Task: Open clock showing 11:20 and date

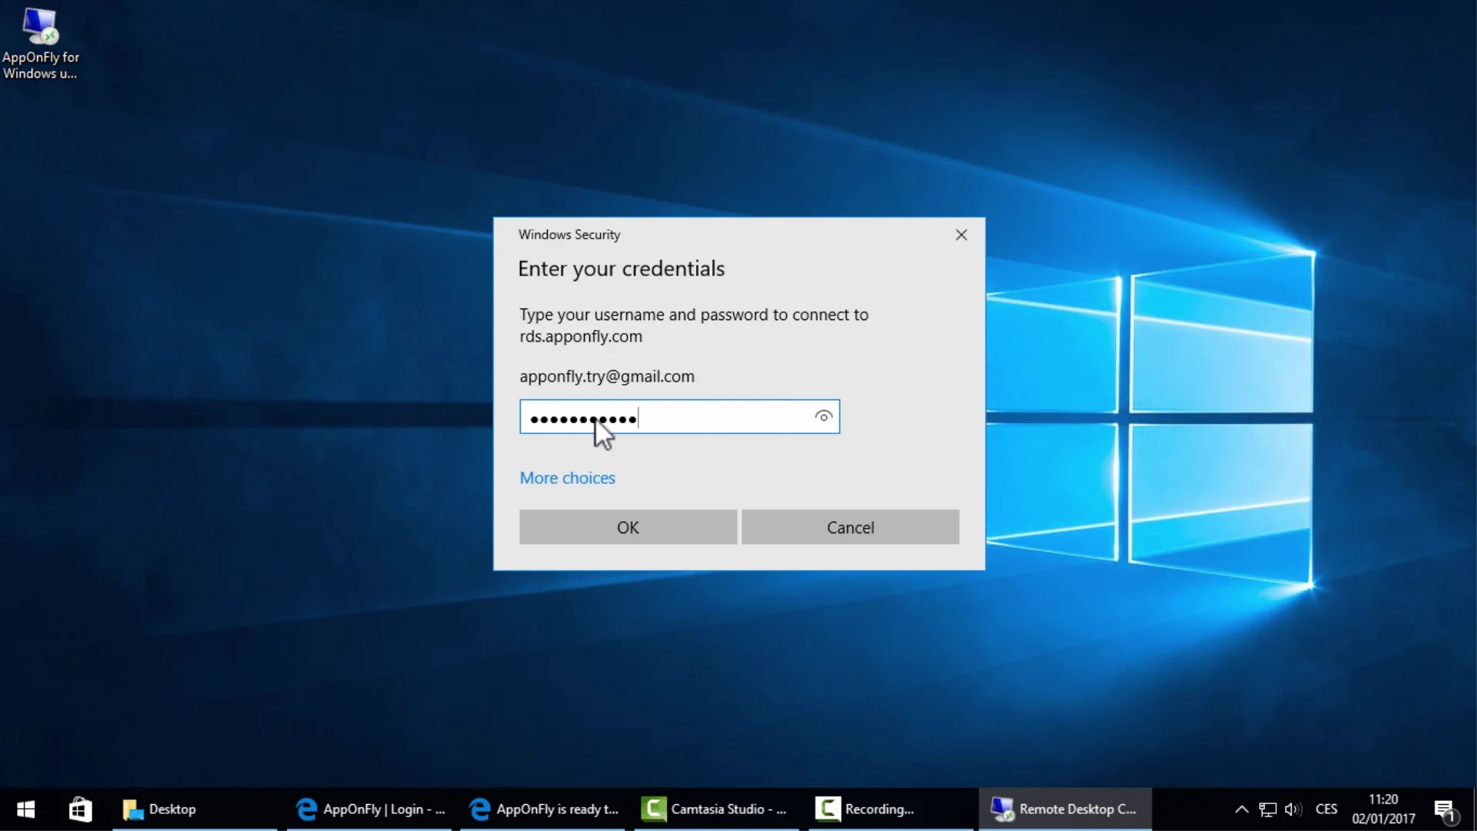Action: coord(1383,809)
